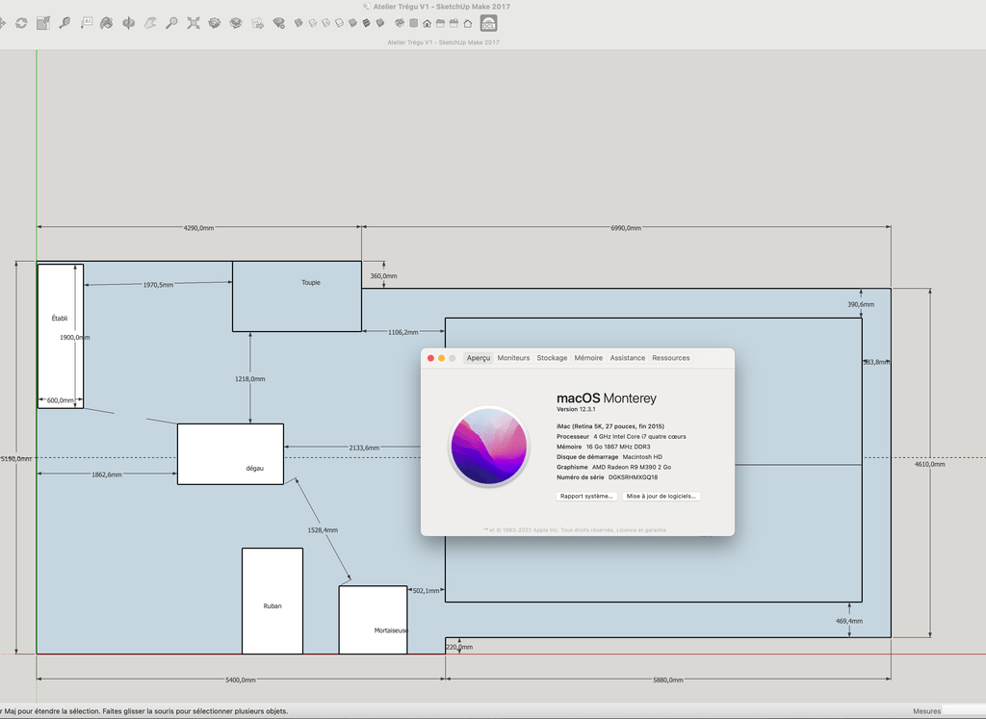Click the Version 12.3.1 text

click(576, 409)
